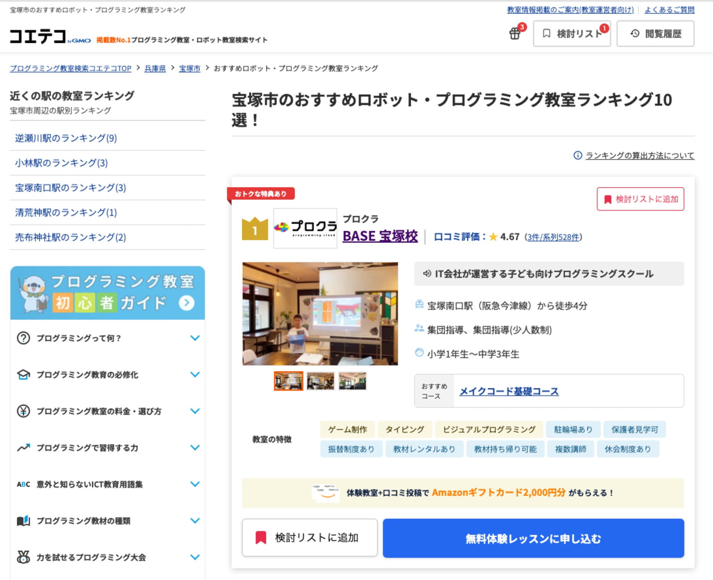
Task: Toggle top-right 検討リストに追加 bookmark
Action: (x=640, y=199)
